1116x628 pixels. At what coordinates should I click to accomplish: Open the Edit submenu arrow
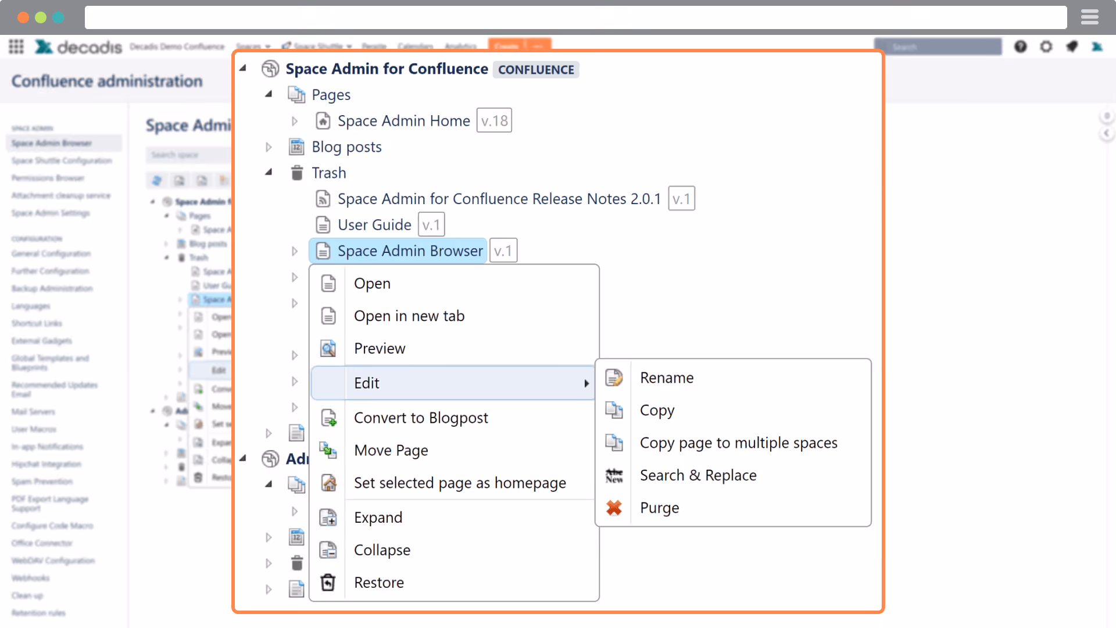tap(586, 384)
